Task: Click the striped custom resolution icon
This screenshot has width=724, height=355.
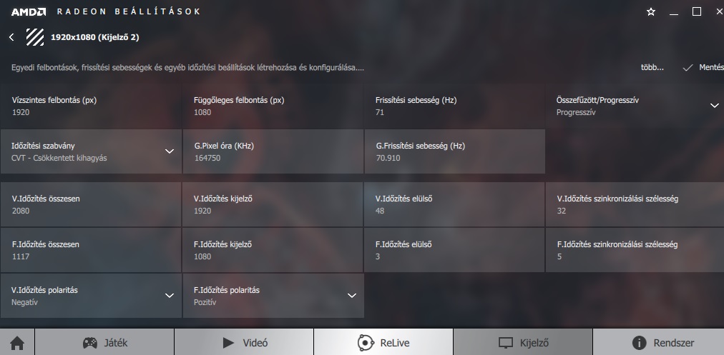Action: click(x=35, y=37)
